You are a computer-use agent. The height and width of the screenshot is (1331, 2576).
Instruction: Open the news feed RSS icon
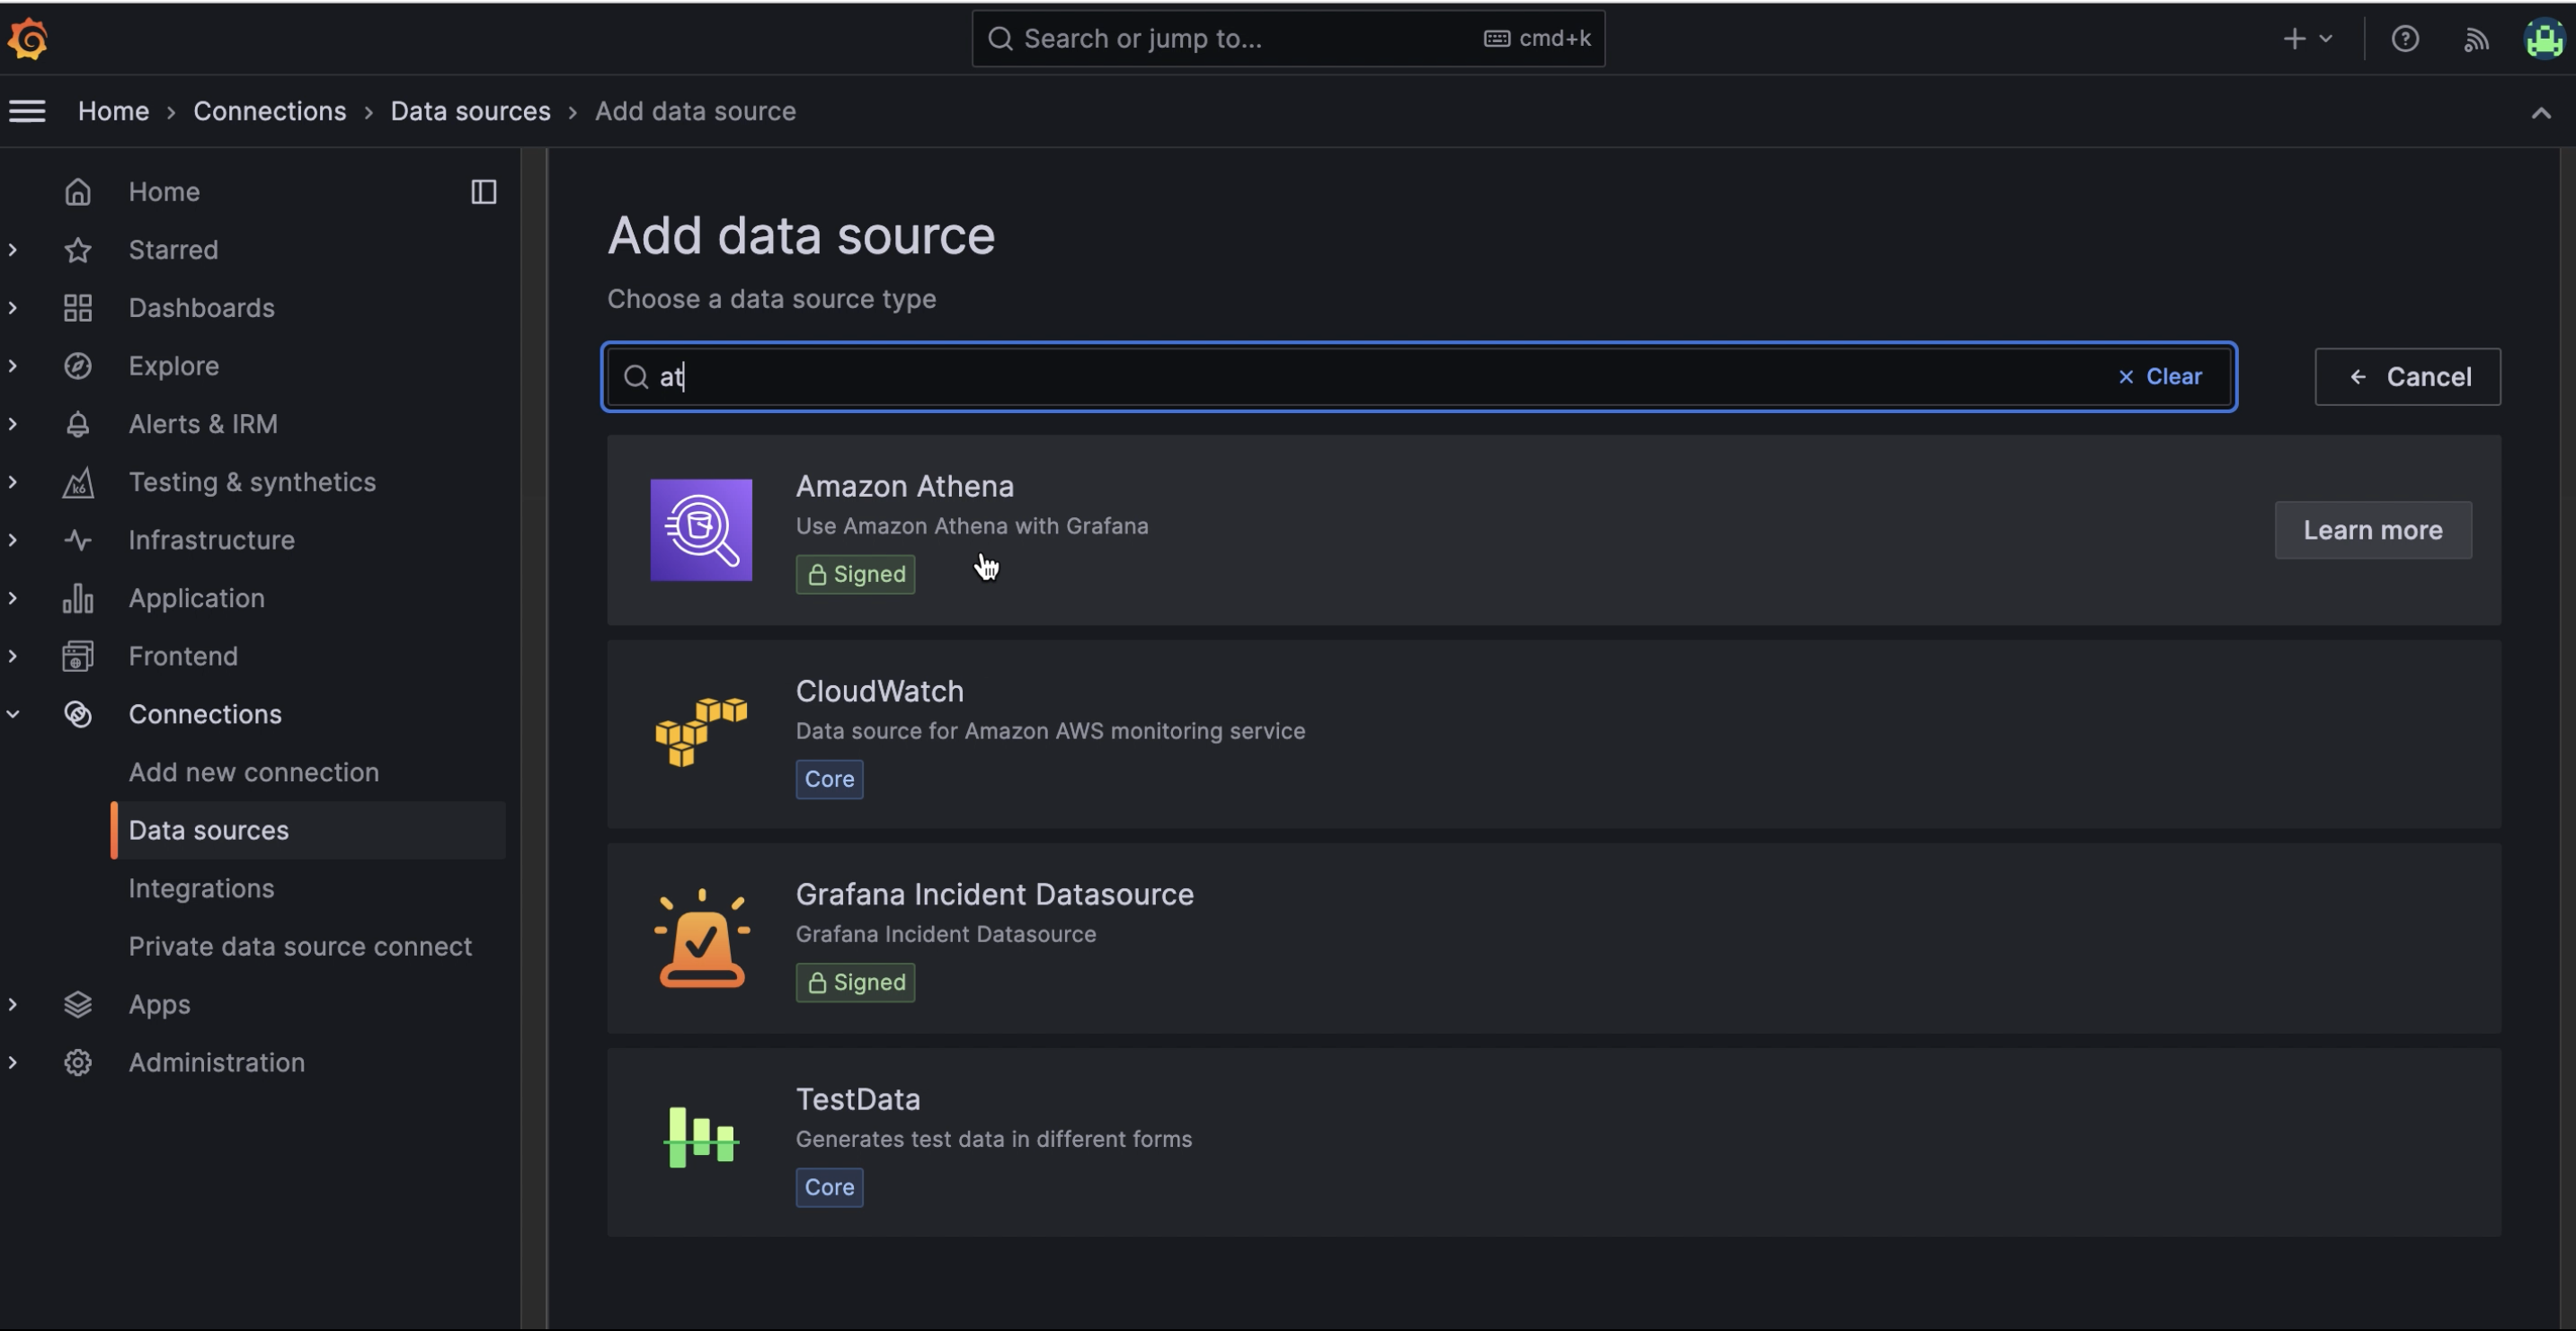tap(2476, 39)
